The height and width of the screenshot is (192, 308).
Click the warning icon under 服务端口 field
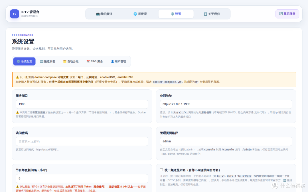coord(17,112)
